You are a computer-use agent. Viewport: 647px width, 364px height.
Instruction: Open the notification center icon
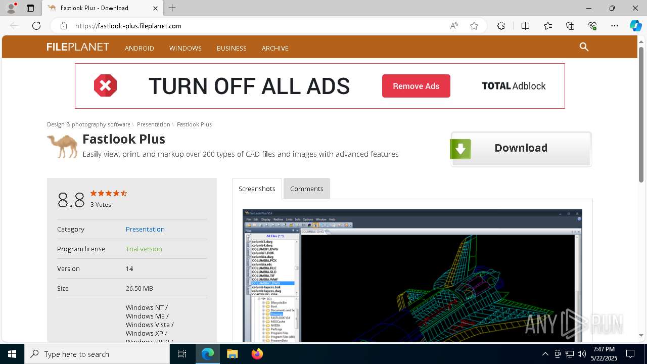[630, 354]
